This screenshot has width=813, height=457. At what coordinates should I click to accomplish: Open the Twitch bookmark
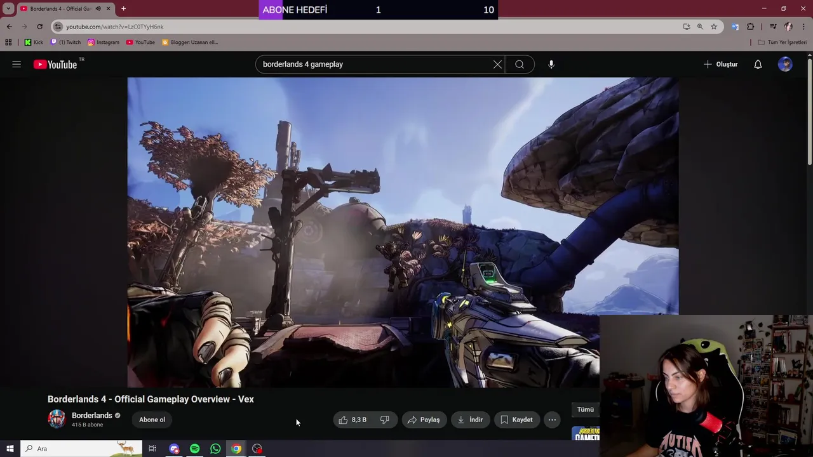point(65,43)
